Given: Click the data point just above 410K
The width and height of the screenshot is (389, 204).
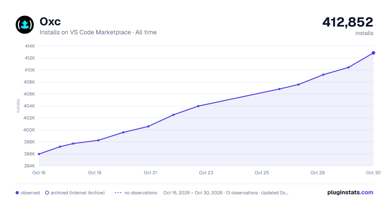Looking at the screenshot, I should (x=348, y=67).
